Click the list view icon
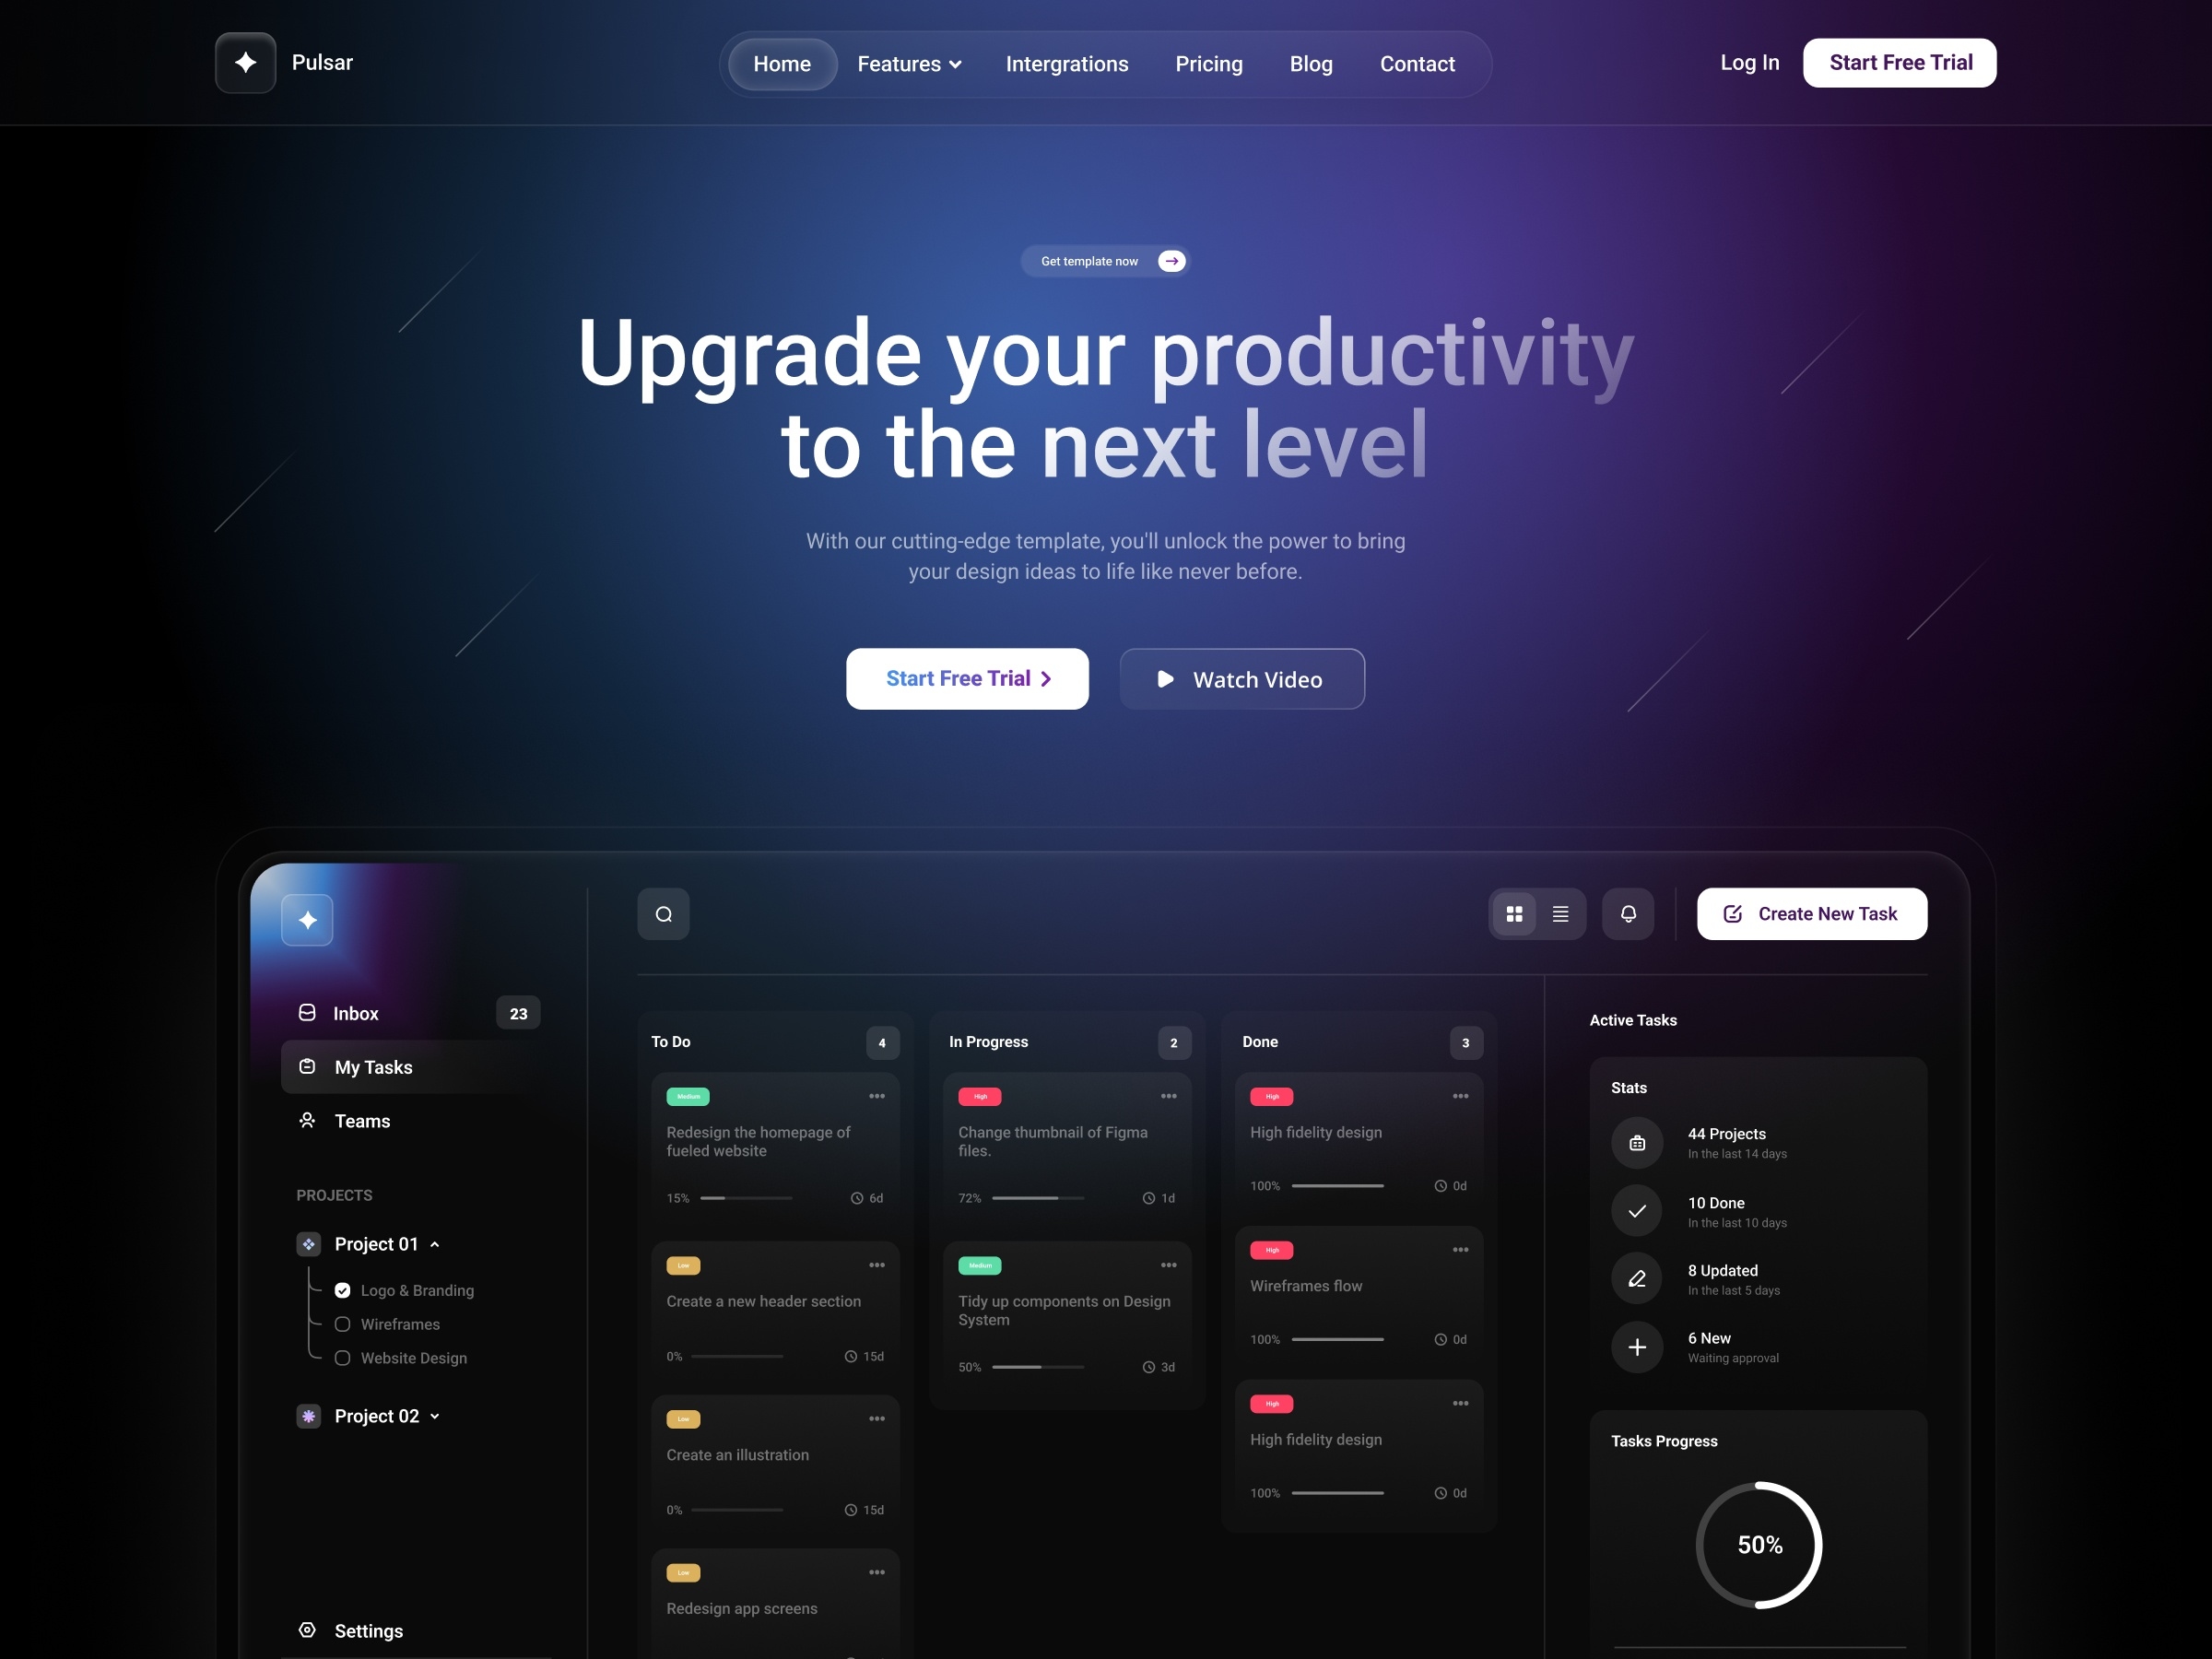 click(x=1560, y=913)
